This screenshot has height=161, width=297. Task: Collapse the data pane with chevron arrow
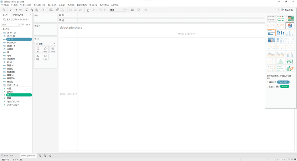point(31,15)
